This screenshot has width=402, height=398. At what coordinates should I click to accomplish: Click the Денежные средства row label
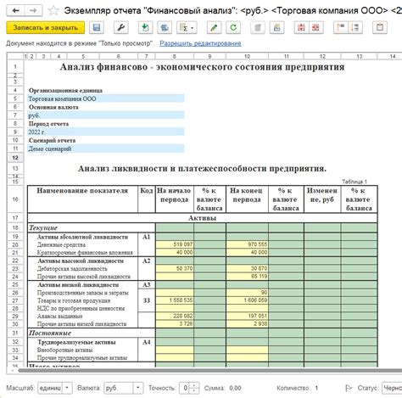click(61, 244)
